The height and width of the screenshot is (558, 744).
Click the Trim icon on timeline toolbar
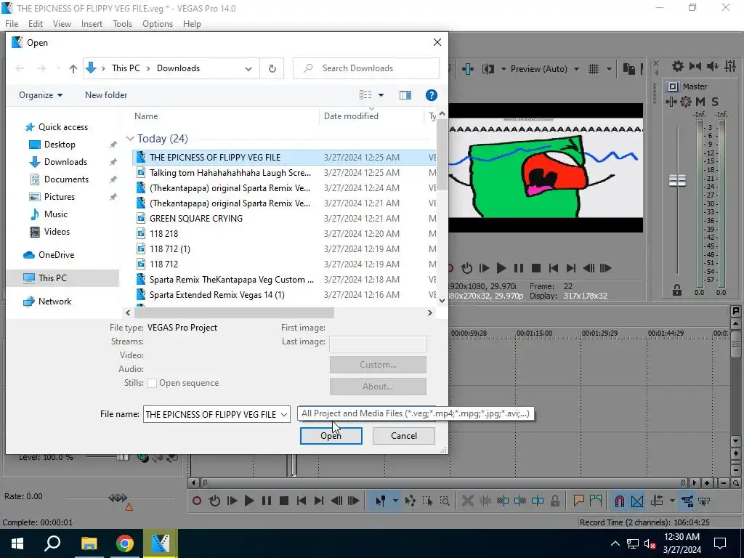(485, 501)
